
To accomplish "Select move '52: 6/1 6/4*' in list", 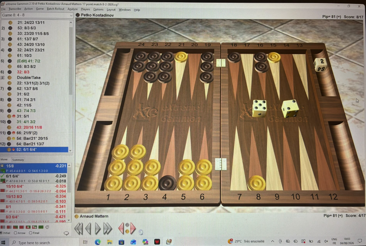I will (34, 149).
